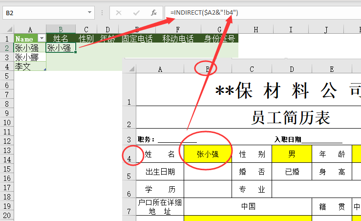Click the 入职日期 label
This screenshot has width=361, height=221.
(288, 139)
